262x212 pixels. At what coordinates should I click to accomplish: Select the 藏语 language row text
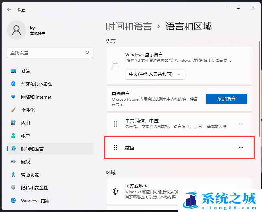pyautogui.click(x=130, y=148)
